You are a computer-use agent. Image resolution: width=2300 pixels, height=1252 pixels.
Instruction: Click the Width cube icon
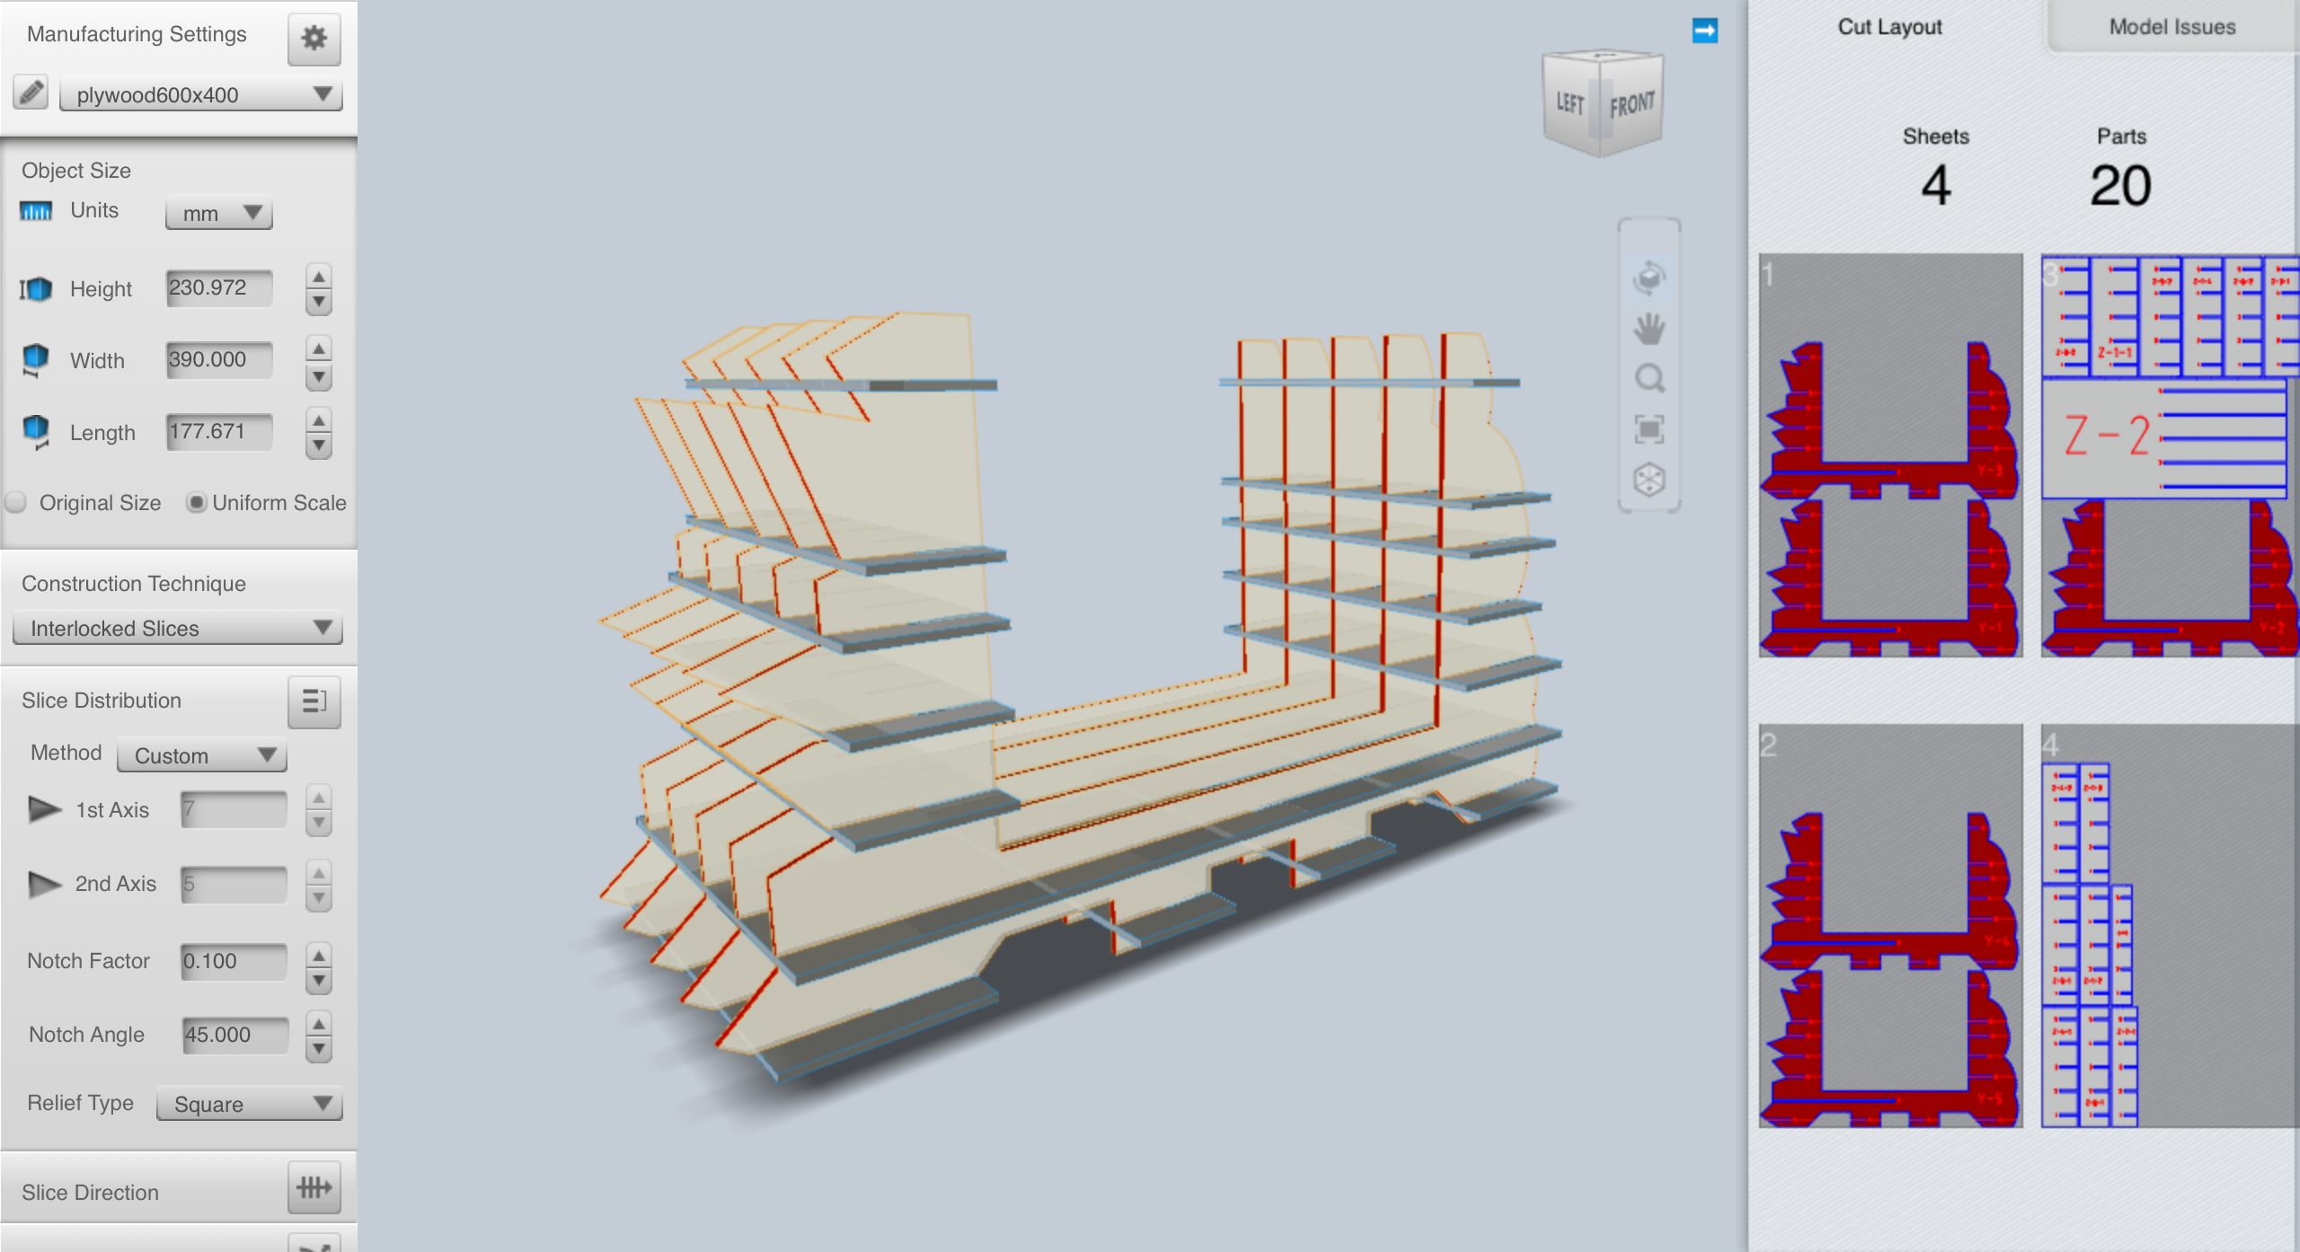[x=35, y=359]
